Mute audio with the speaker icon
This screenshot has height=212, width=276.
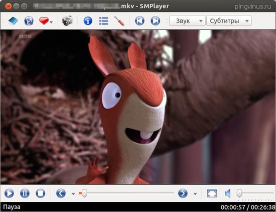(x=228, y=193)
